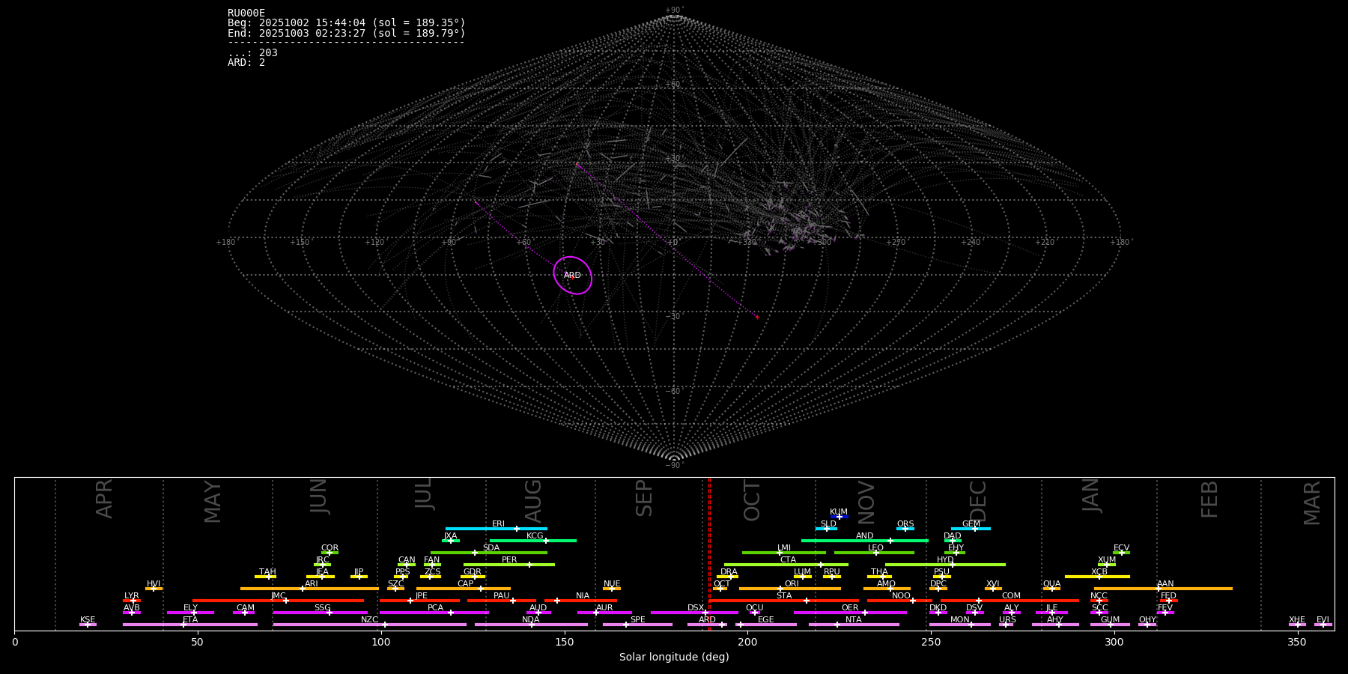Click the LEO shower label
Image resolution: width=1348 pixels, height=674 pixels.
pyautogui.click(x=875, y=548)
